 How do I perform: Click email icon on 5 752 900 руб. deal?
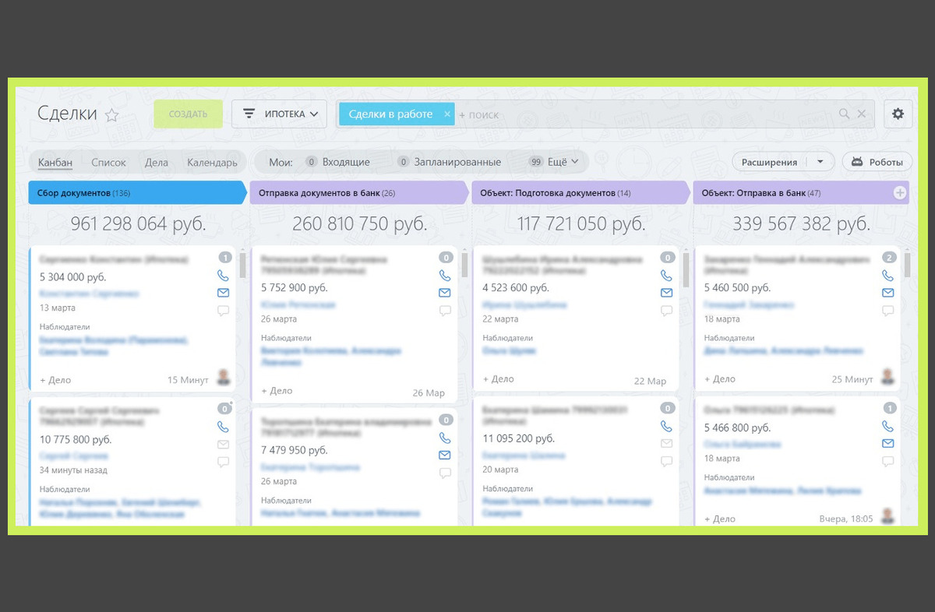(445, 293)
